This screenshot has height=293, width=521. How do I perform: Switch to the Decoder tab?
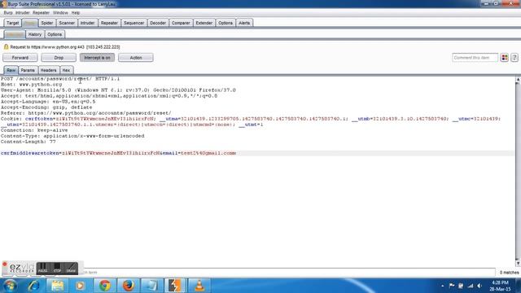pyautogui.click(x=158, y=23)
